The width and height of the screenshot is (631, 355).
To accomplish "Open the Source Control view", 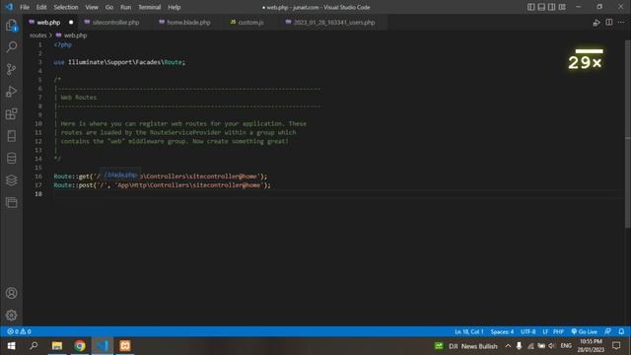I will pyautogui.click(x=11, y=69).
